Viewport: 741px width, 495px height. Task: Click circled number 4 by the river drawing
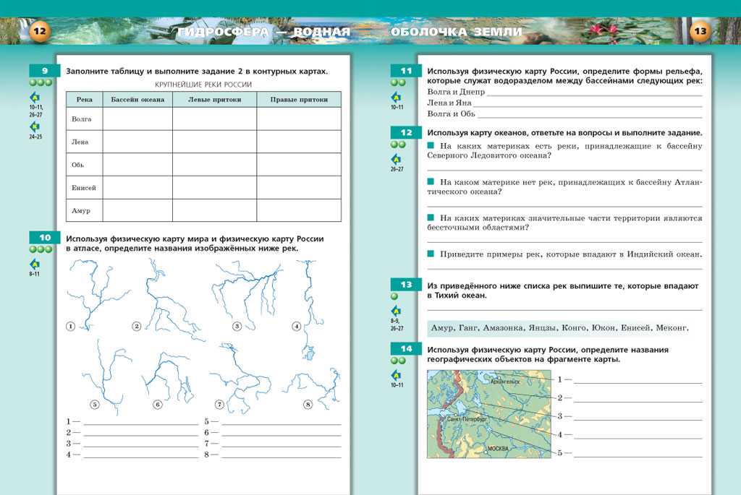[x=296, y=326]
